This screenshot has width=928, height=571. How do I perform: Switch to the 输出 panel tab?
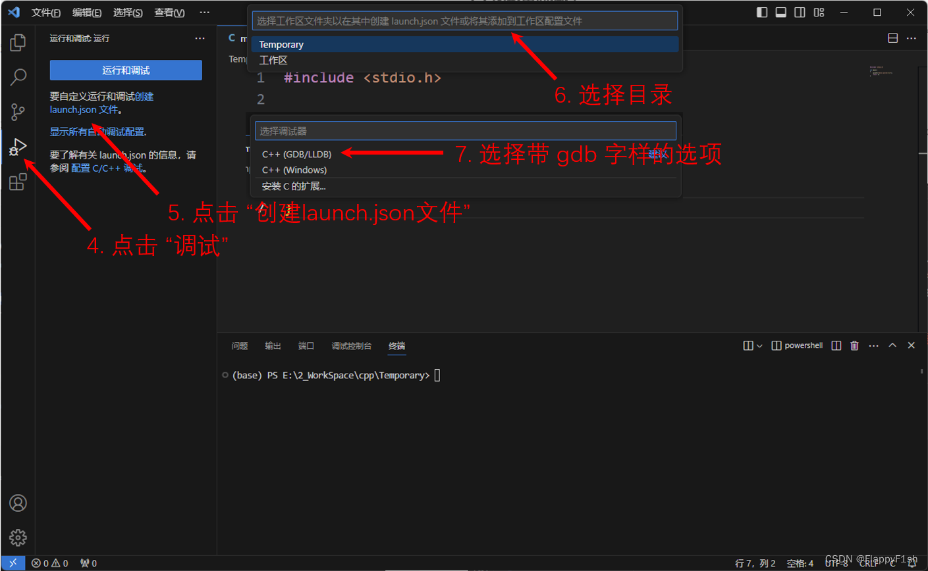(x=273, y=346)
